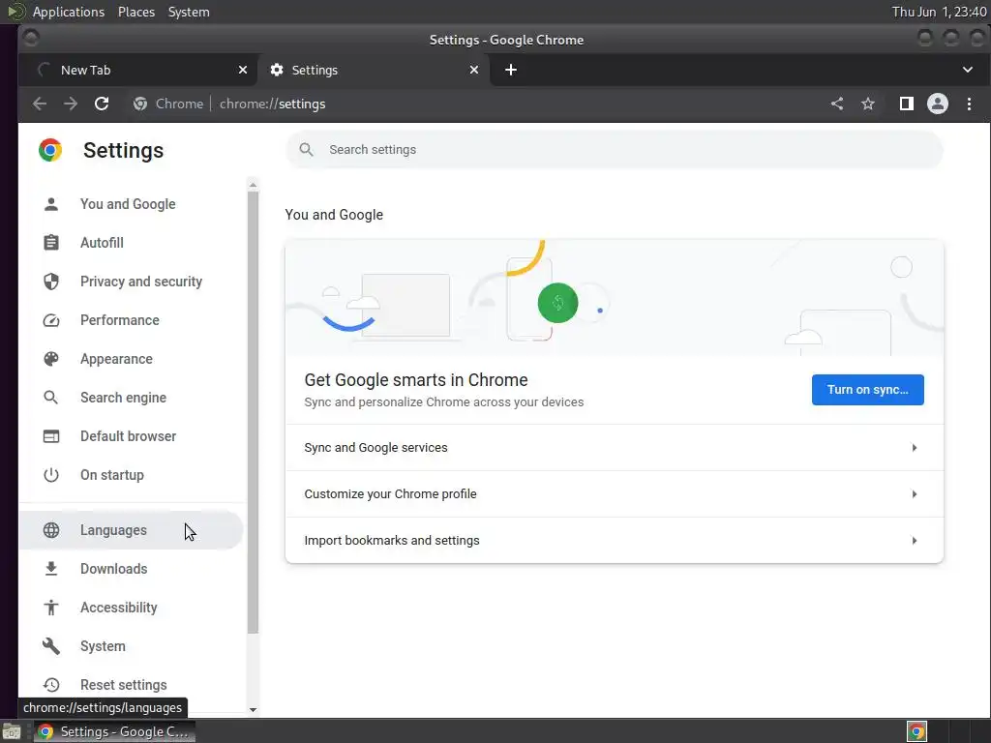This screenshot has height=743, width=991.
Task: Open Chrome's three-dot menu
Action: [969, 104]
